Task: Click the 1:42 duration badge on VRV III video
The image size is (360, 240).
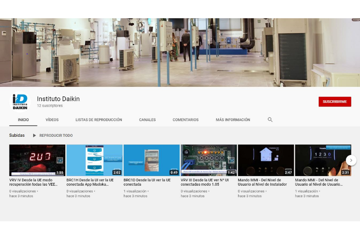Action: click(x=231, y=172)
